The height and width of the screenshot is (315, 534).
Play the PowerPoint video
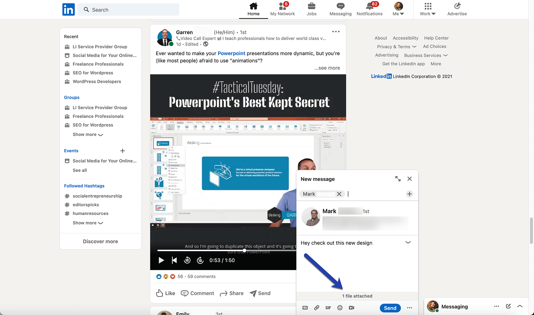(161, 260)
